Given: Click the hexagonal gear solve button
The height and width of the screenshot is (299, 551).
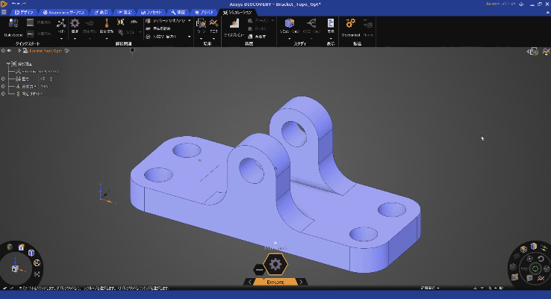Looking at the screenshot, I should coord(275,264).
